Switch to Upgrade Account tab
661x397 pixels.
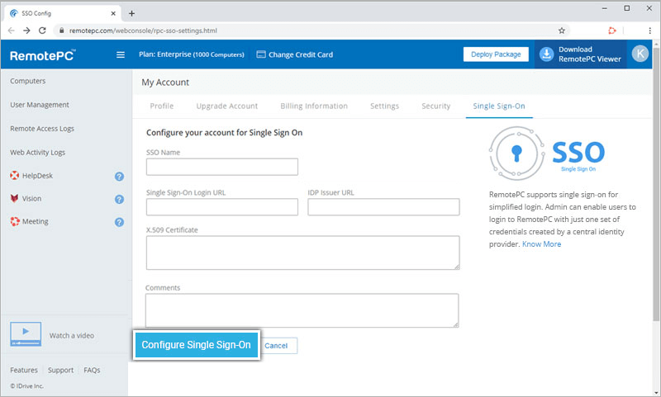226,106
